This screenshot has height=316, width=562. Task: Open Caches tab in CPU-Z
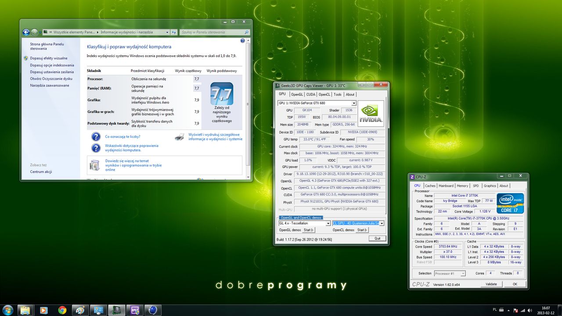[x=430, y=186]
